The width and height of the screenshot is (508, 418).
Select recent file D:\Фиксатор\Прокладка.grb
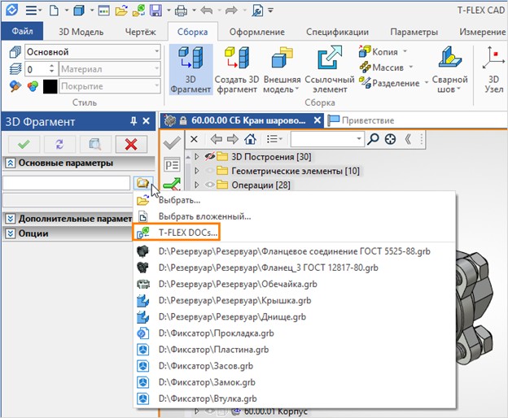click(294, 333)
